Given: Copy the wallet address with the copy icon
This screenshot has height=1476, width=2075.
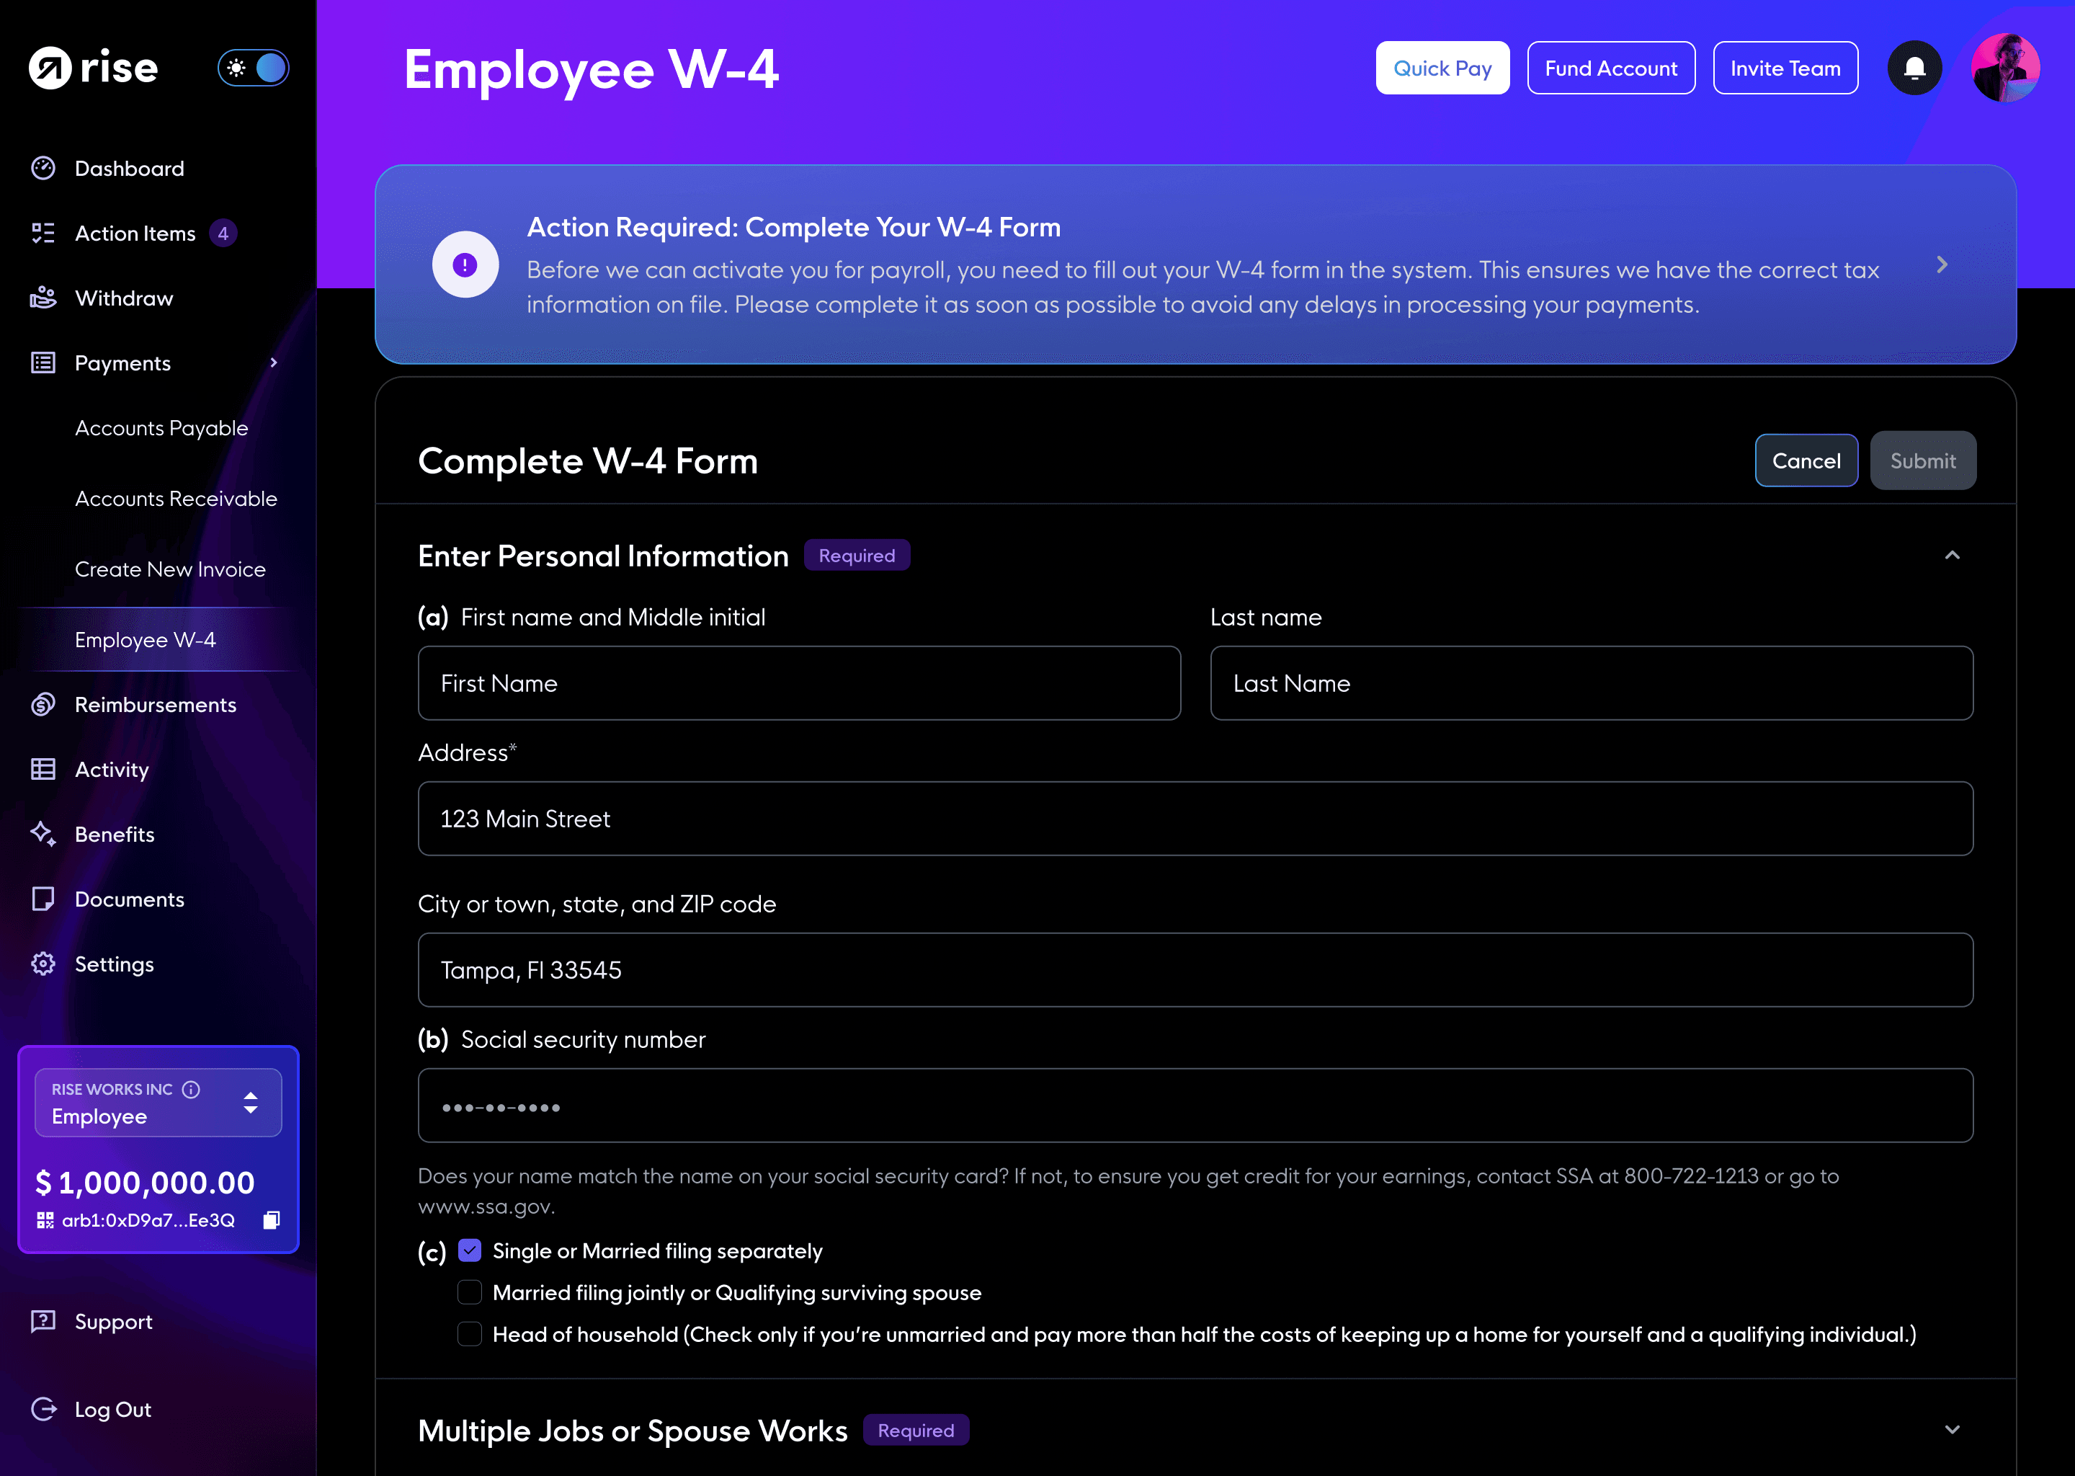Looking at the screenshot, I should tap(271, 1219).
